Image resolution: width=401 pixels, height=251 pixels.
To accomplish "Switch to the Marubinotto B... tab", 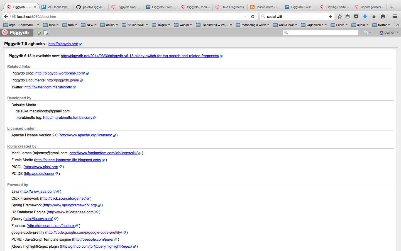I will (x=265, y=7).
